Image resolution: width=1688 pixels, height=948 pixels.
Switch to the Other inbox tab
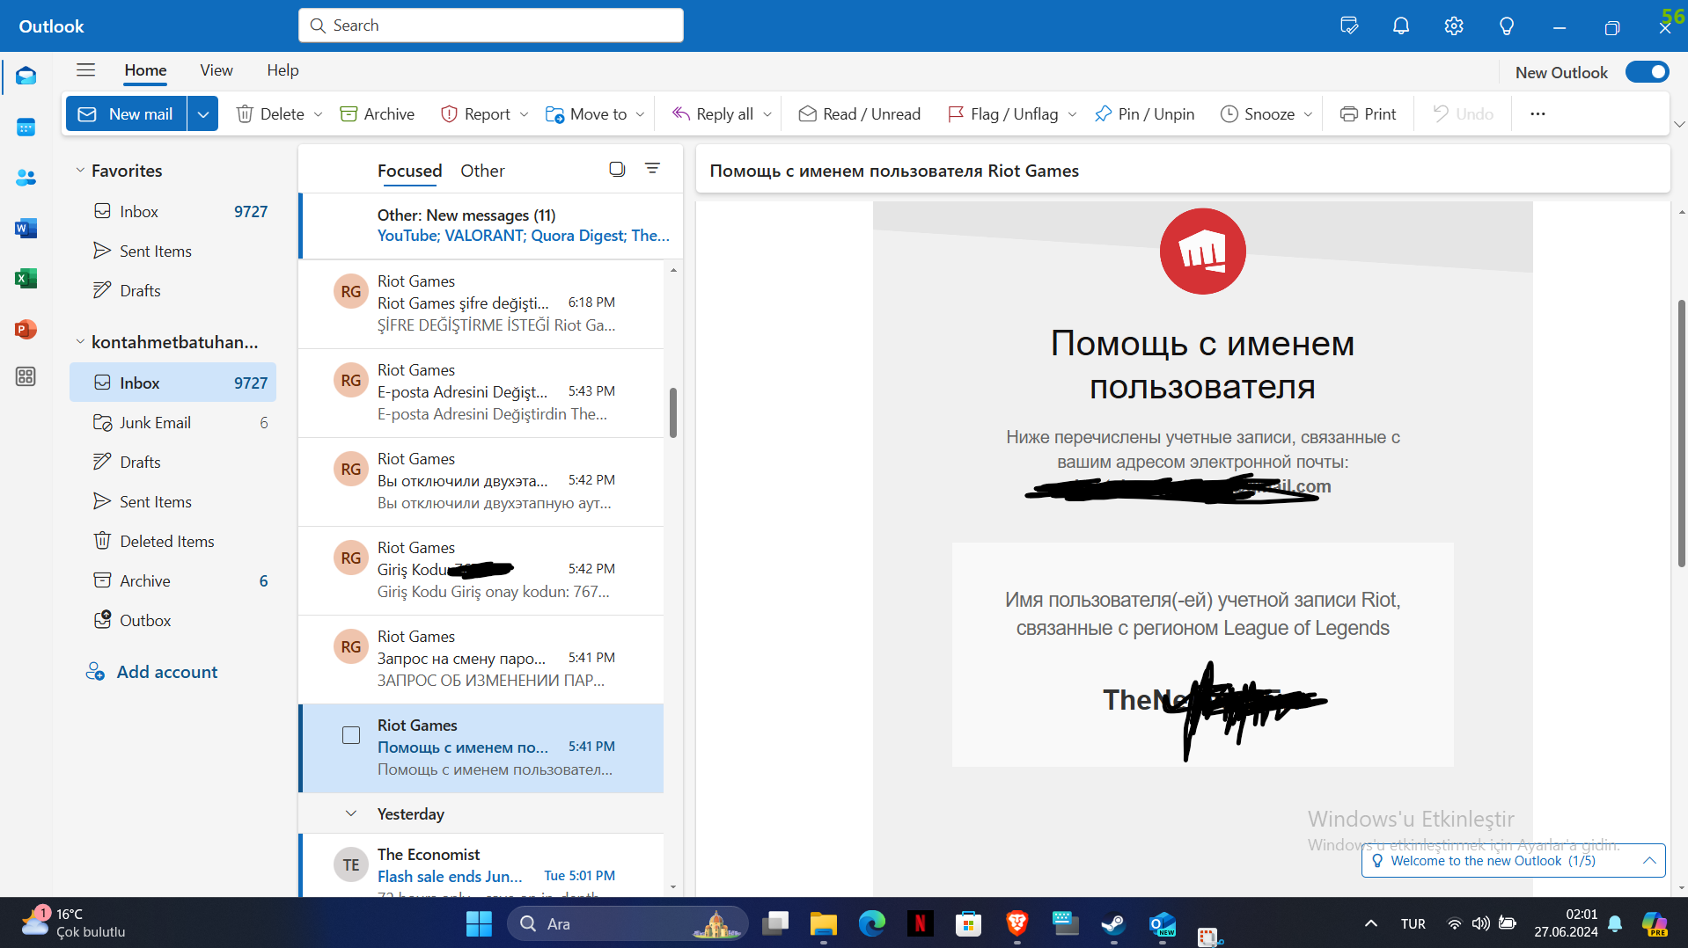pyautogui.click(x=482, y=171)
